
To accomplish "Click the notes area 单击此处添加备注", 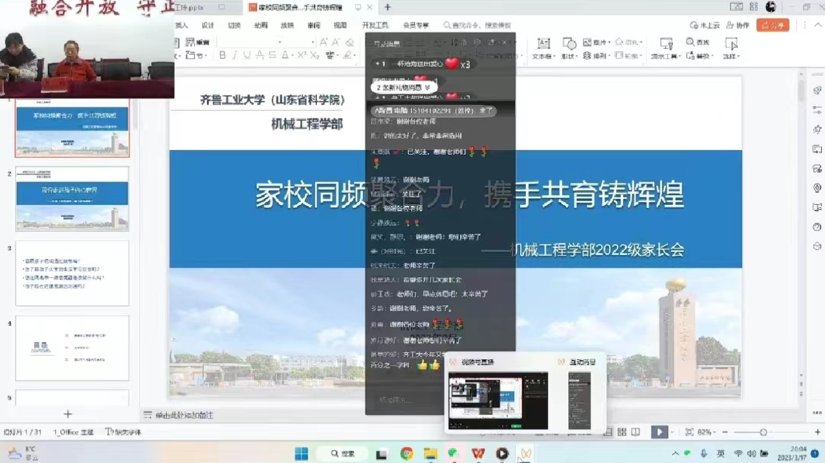I will 184,415.
